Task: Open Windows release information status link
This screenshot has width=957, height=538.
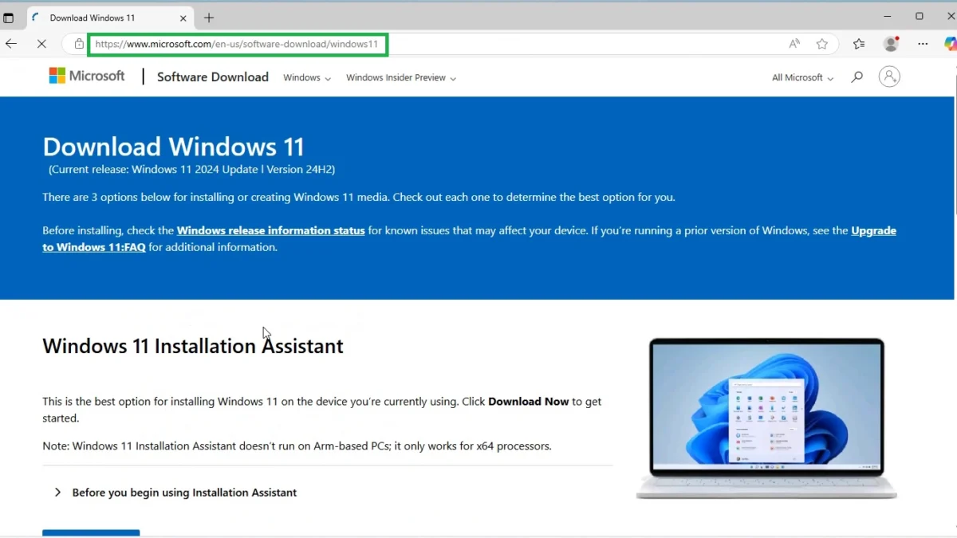Action: click(x=270, y=230)
